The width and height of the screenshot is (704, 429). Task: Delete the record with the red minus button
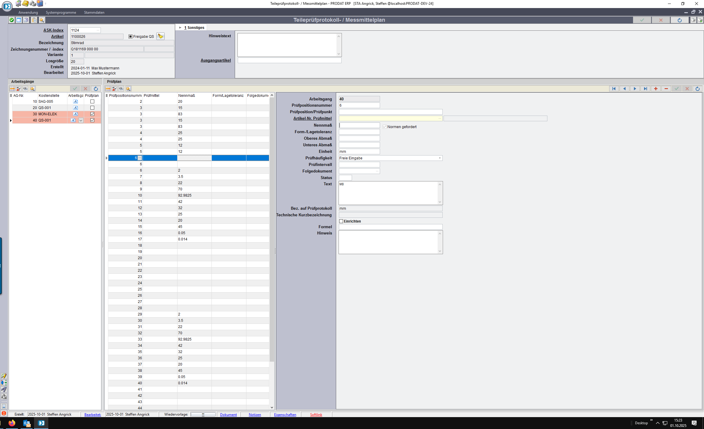[x=666, y=89]
